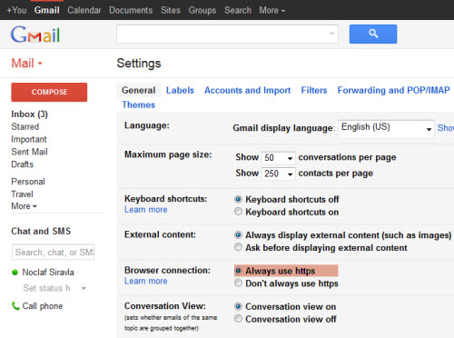Click Gmail in the top bar
The image size is (454, 338).
pyautogui.click(x=46, y=10)
